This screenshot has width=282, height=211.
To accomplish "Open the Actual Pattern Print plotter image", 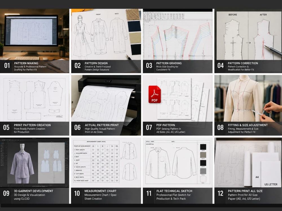I will click(106, 98).
